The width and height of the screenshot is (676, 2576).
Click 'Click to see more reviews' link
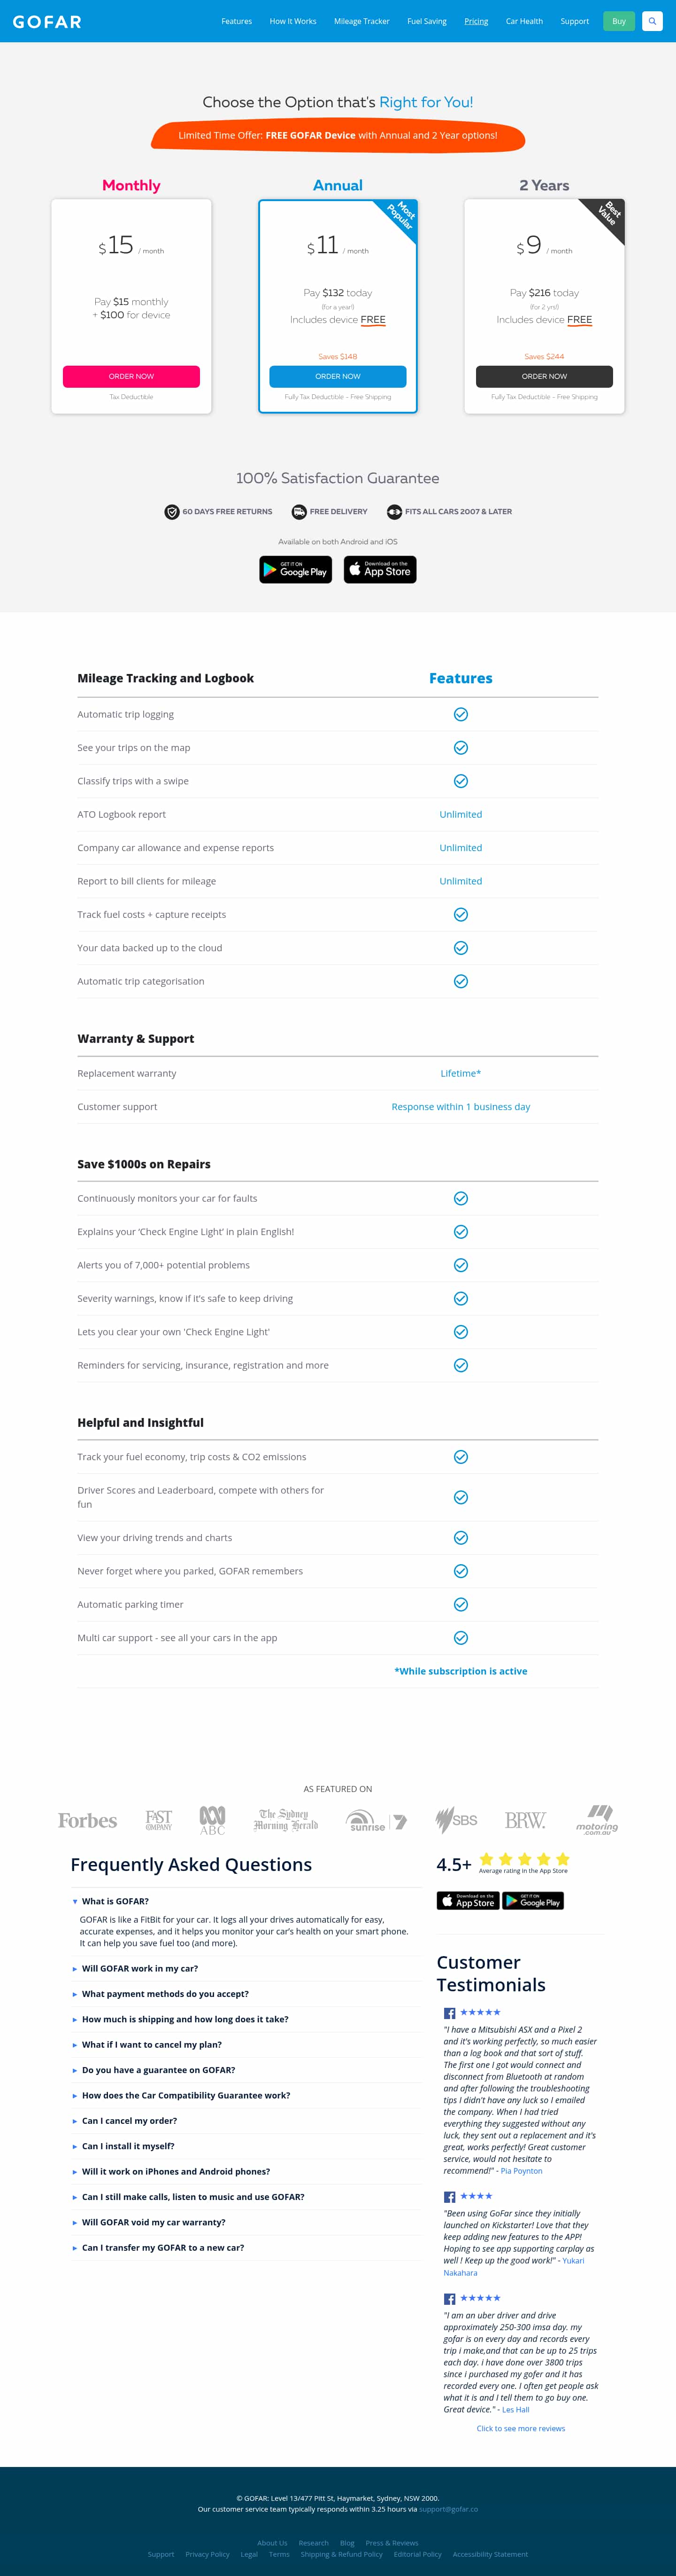(x=520, y=2428)
